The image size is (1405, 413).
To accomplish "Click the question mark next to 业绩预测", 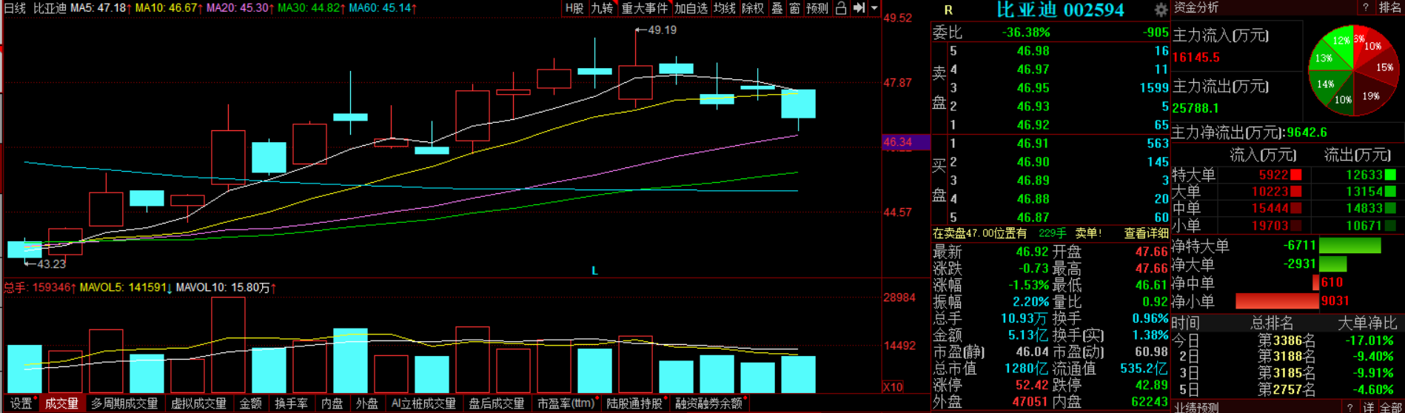I will tap(1349, 407).
